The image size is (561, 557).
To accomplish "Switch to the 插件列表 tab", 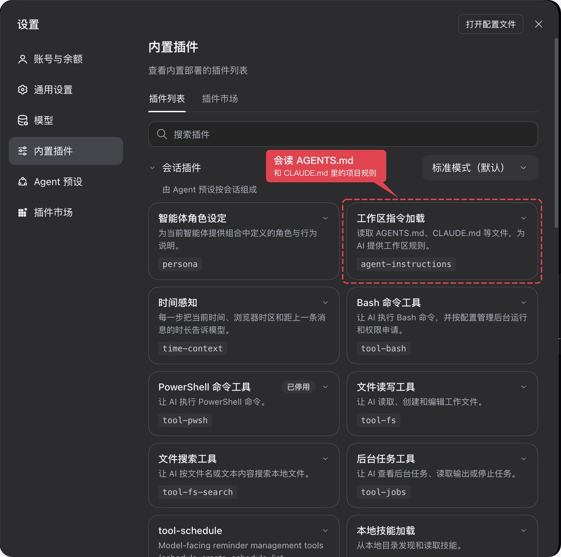I will pyautogui.click(x=167, y=99).
